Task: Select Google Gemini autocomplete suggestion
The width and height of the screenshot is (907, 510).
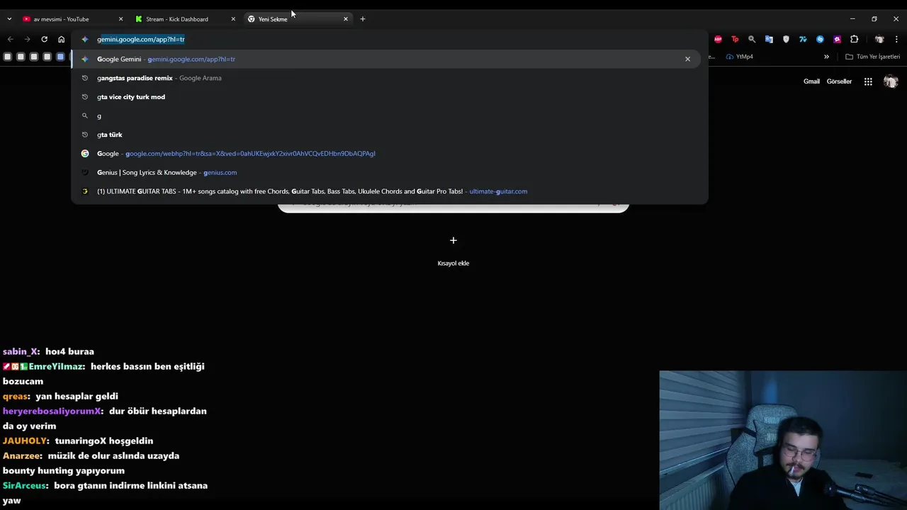Action: click(x=386, y=59)
